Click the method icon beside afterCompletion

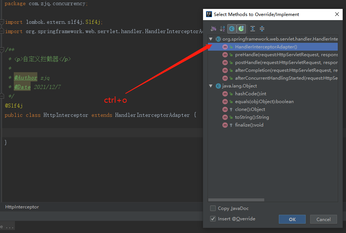[225, 70]
